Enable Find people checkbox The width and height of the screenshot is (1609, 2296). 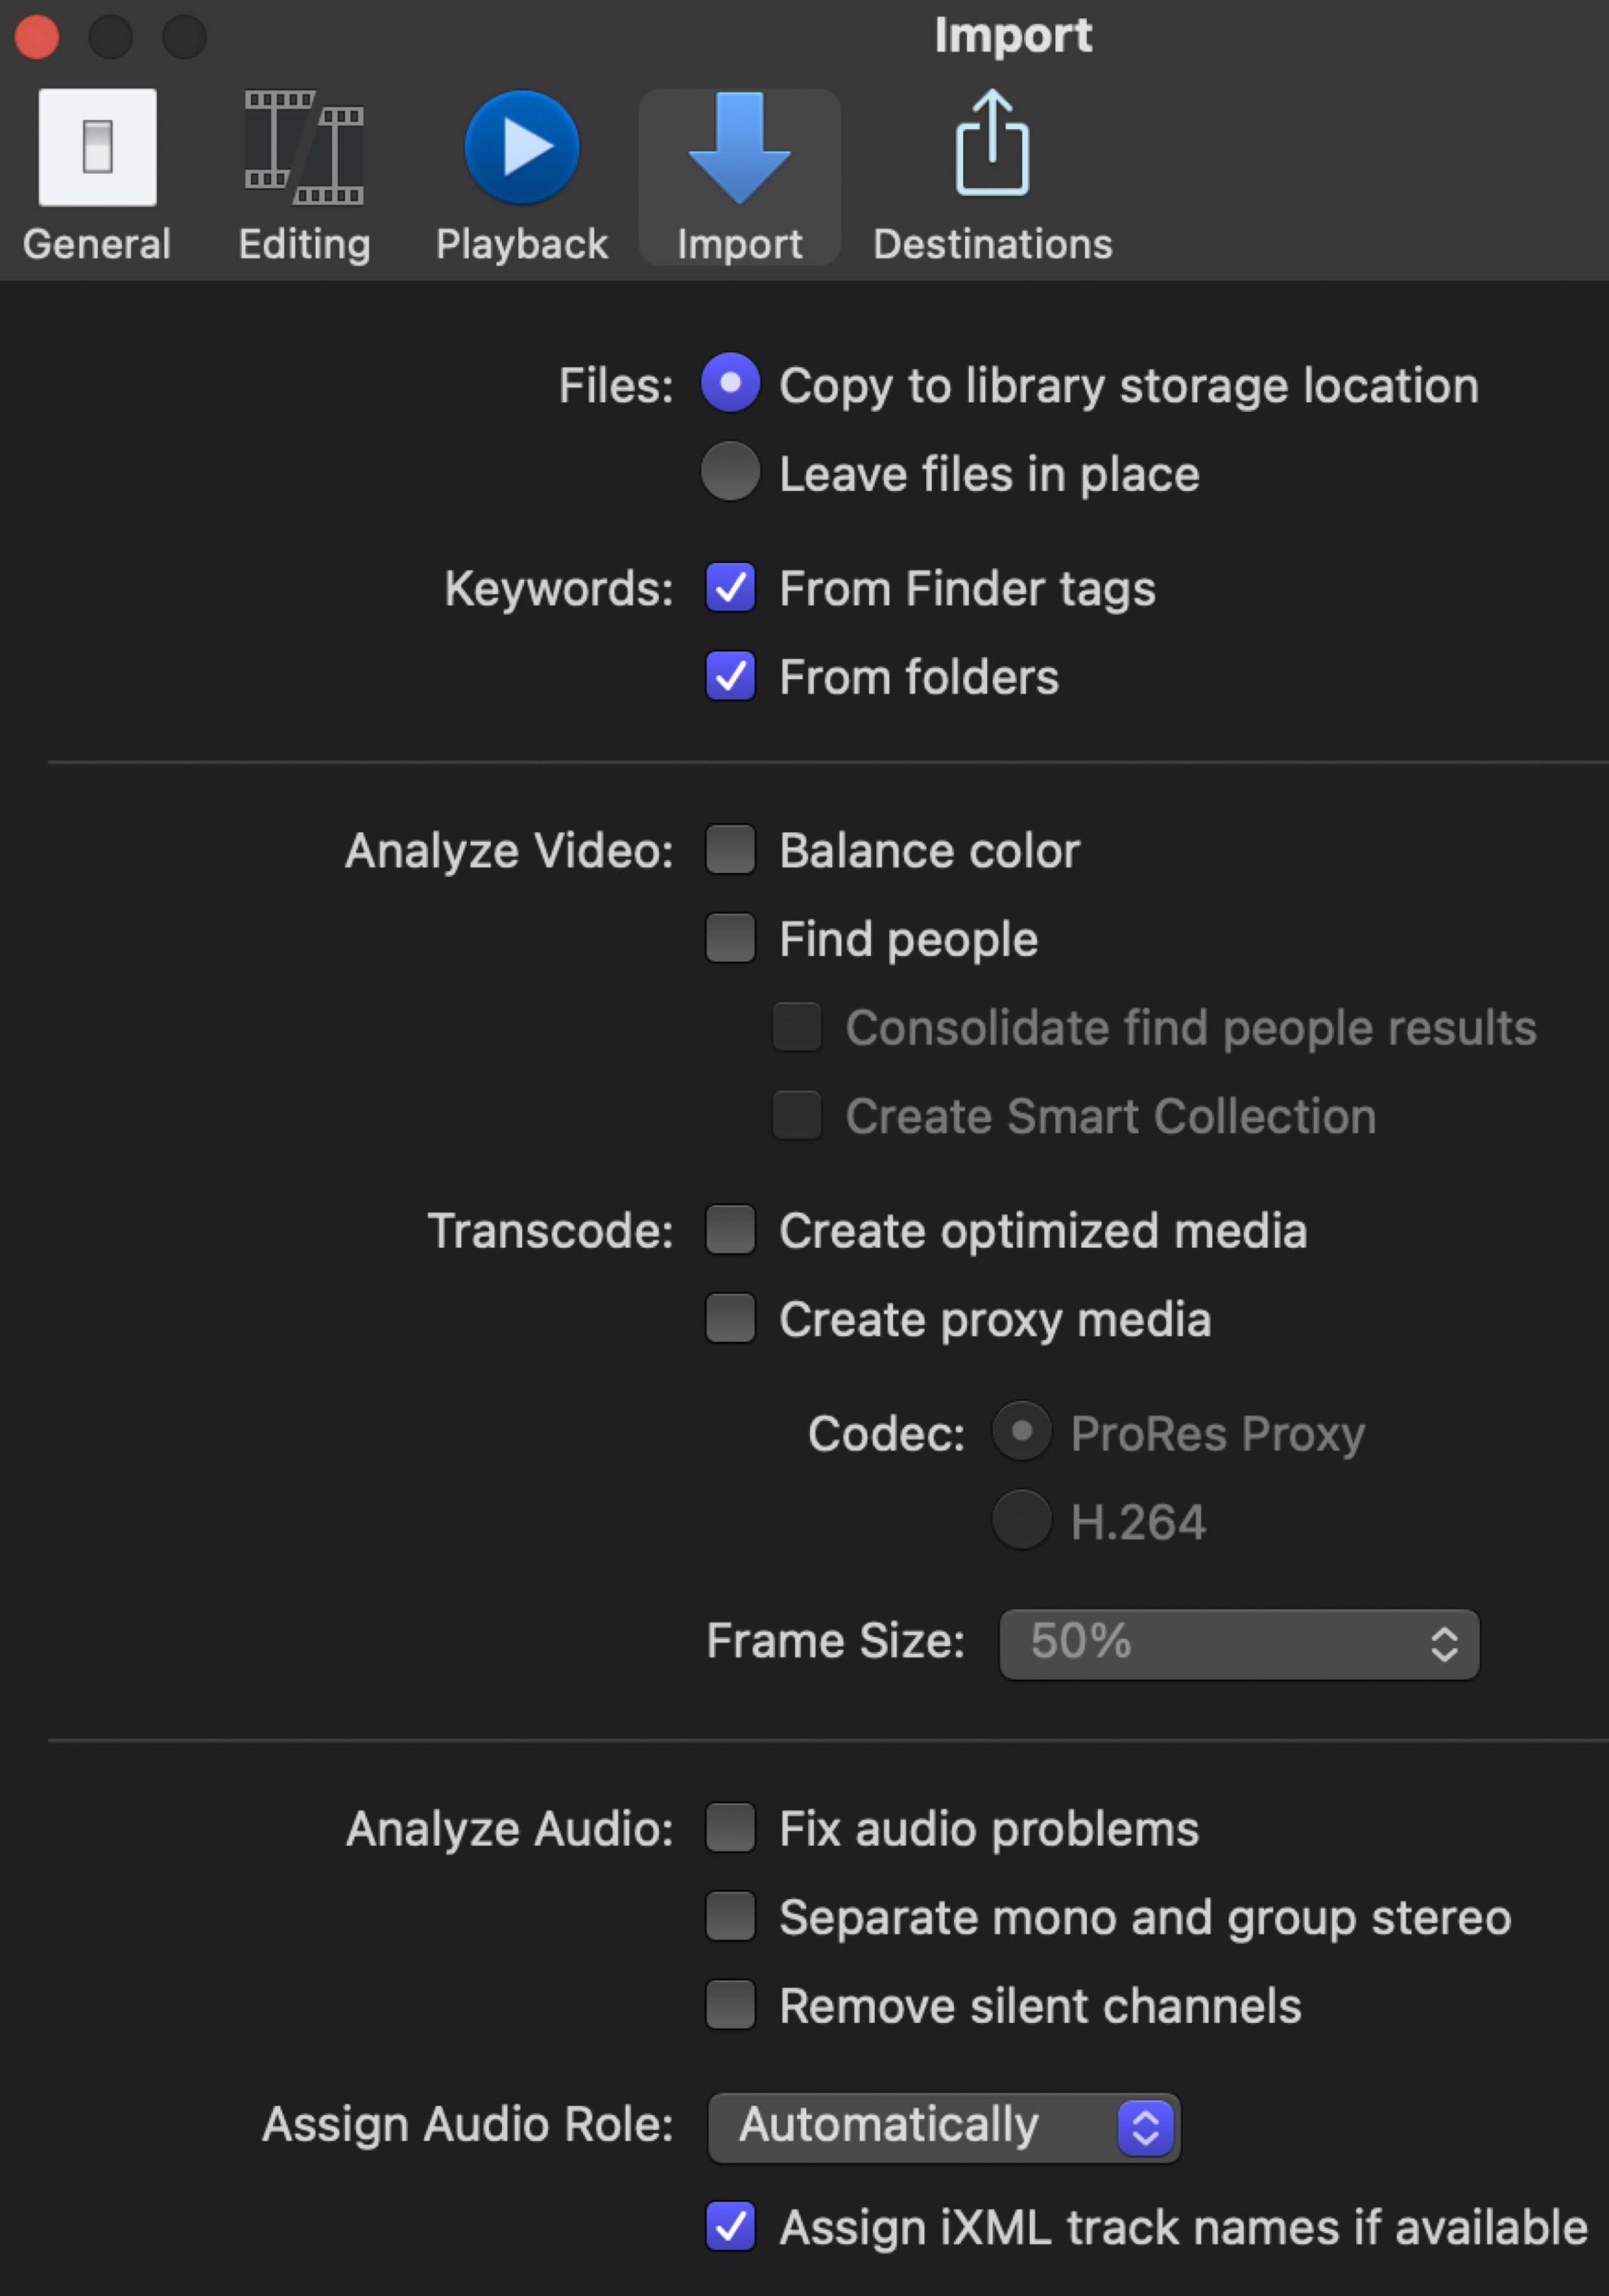point(731,938)
